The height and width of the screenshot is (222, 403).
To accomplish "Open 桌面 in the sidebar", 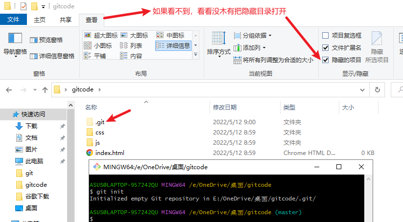I will (x=31, y=208).
